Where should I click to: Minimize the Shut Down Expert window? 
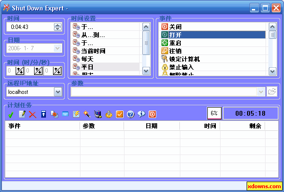(254, 8)
